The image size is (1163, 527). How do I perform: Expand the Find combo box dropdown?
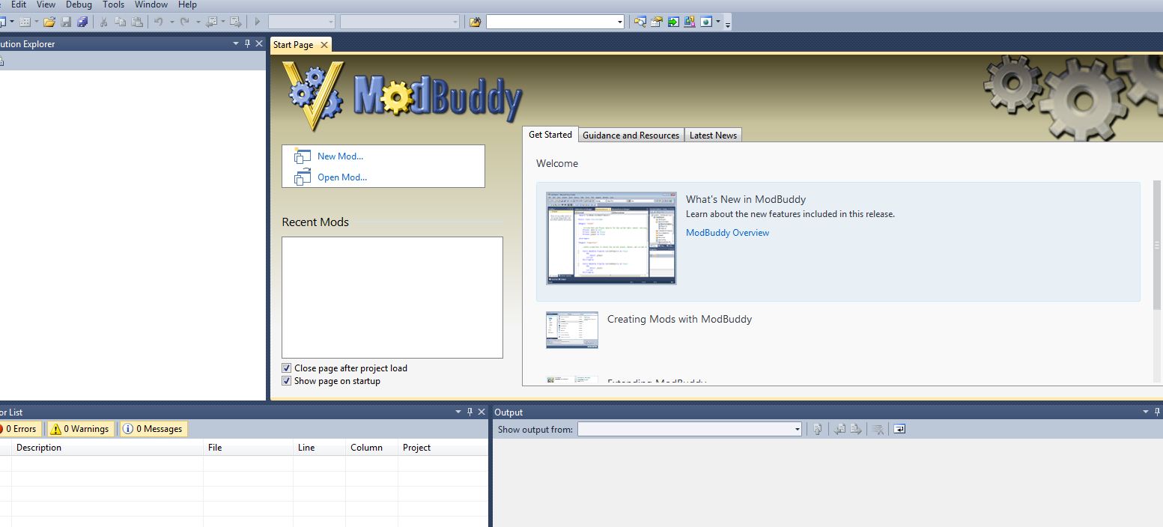[619, 22]
